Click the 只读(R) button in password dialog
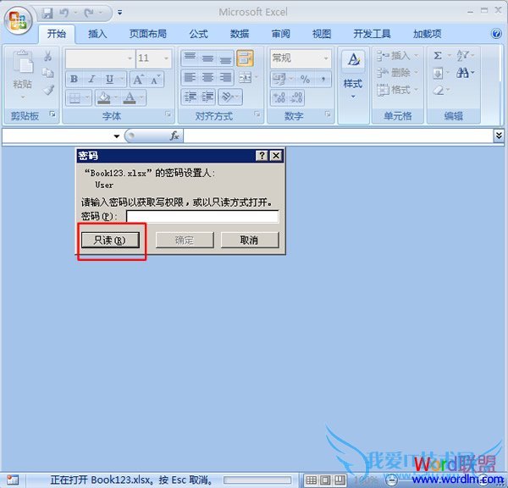508x488 pixels. coord(110,241)
